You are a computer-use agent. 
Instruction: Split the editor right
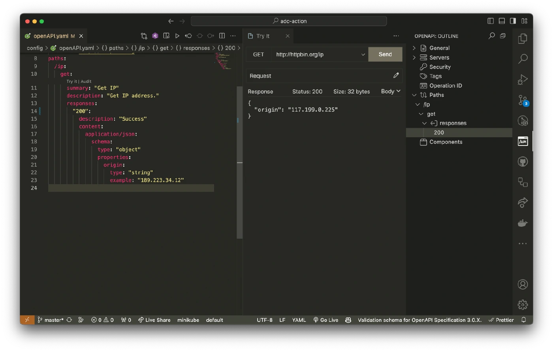222,36
